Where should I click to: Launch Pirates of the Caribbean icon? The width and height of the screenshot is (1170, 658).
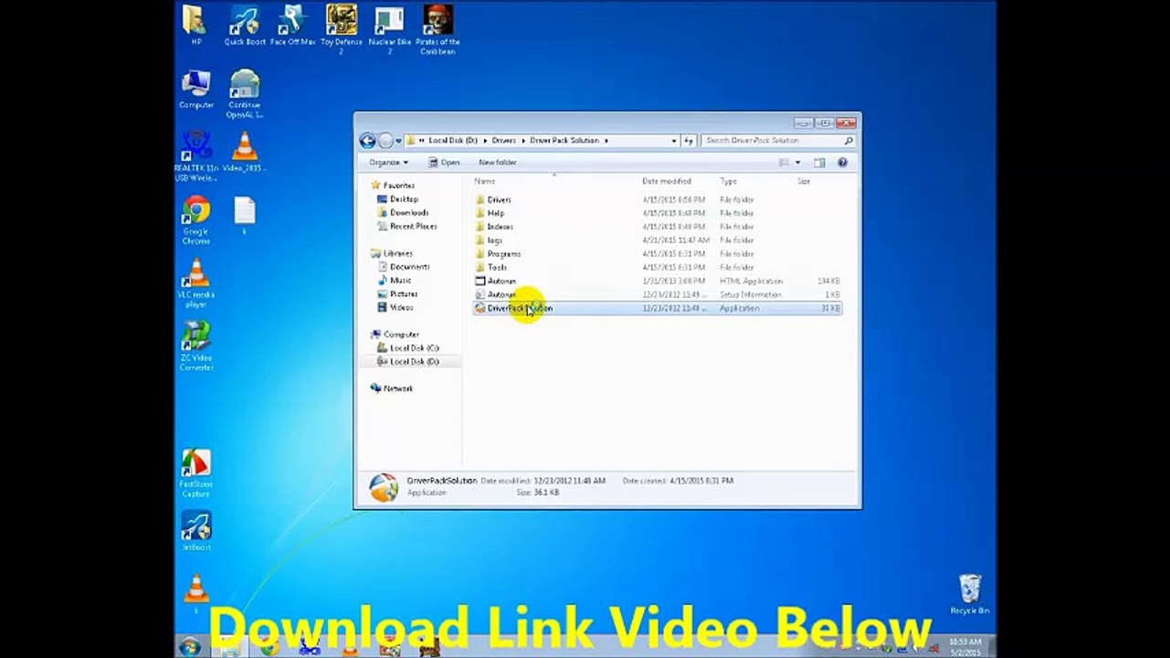click(x=438, y=29)
